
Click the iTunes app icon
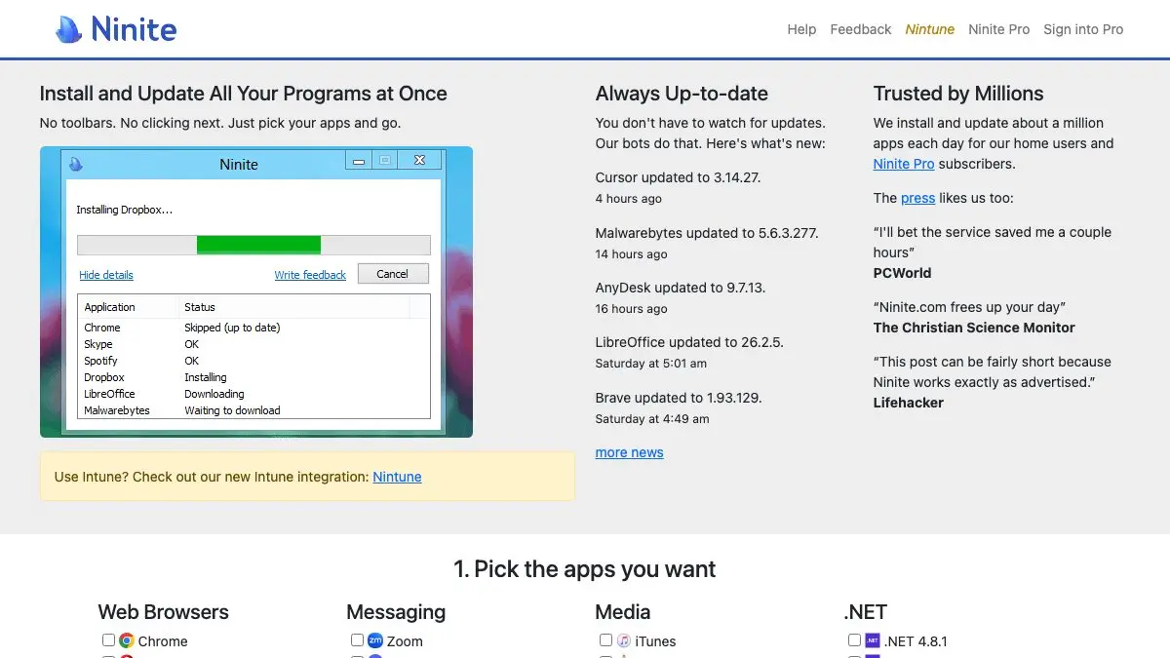coord(624,640)
